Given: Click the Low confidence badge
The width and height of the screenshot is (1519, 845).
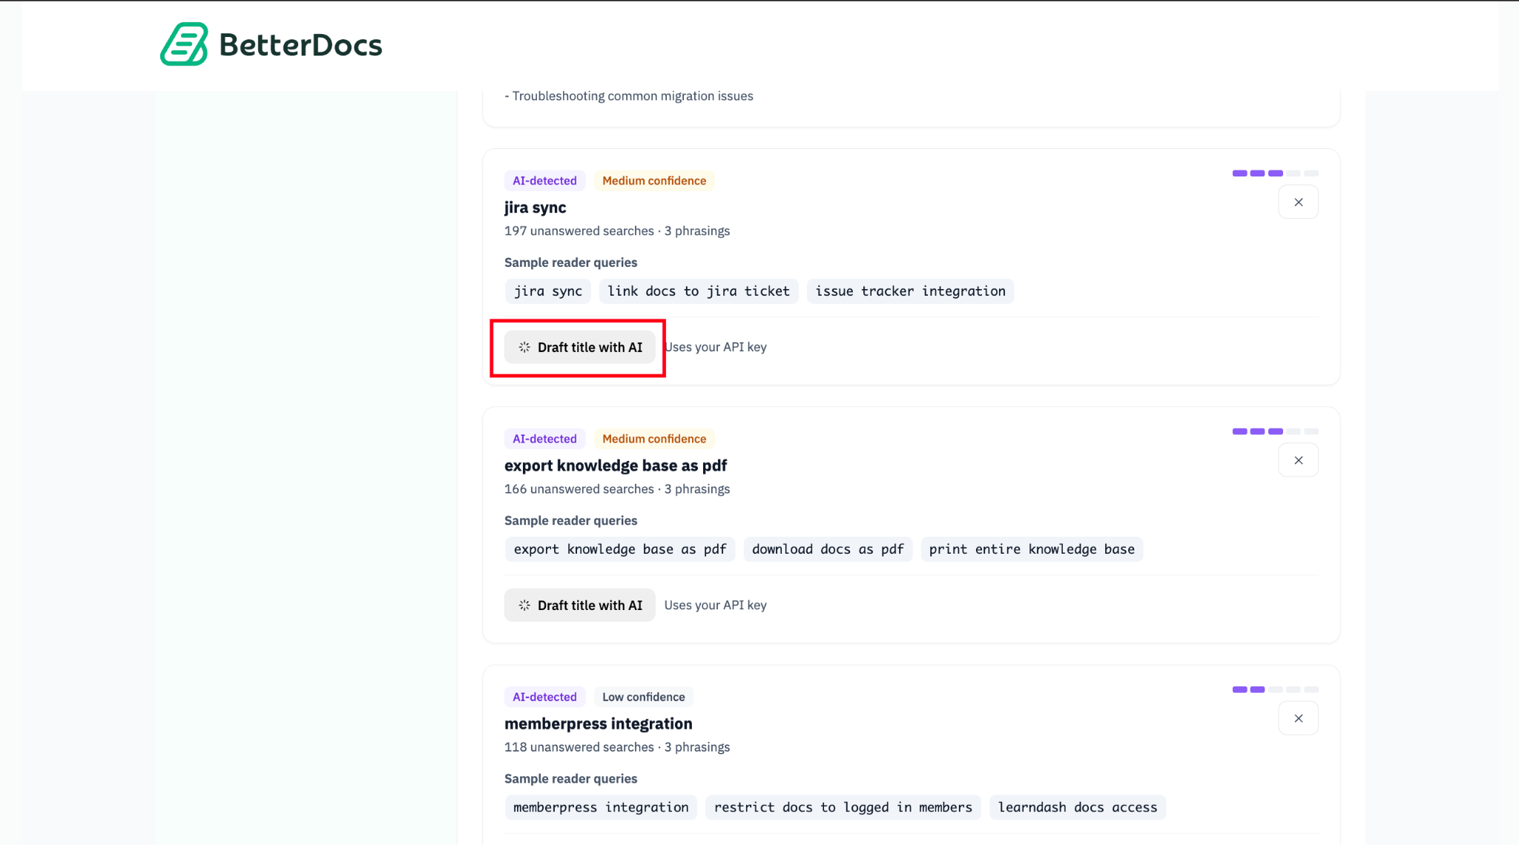Looking at the screenshot, I should pyautogui.click(x=644, y=697).
